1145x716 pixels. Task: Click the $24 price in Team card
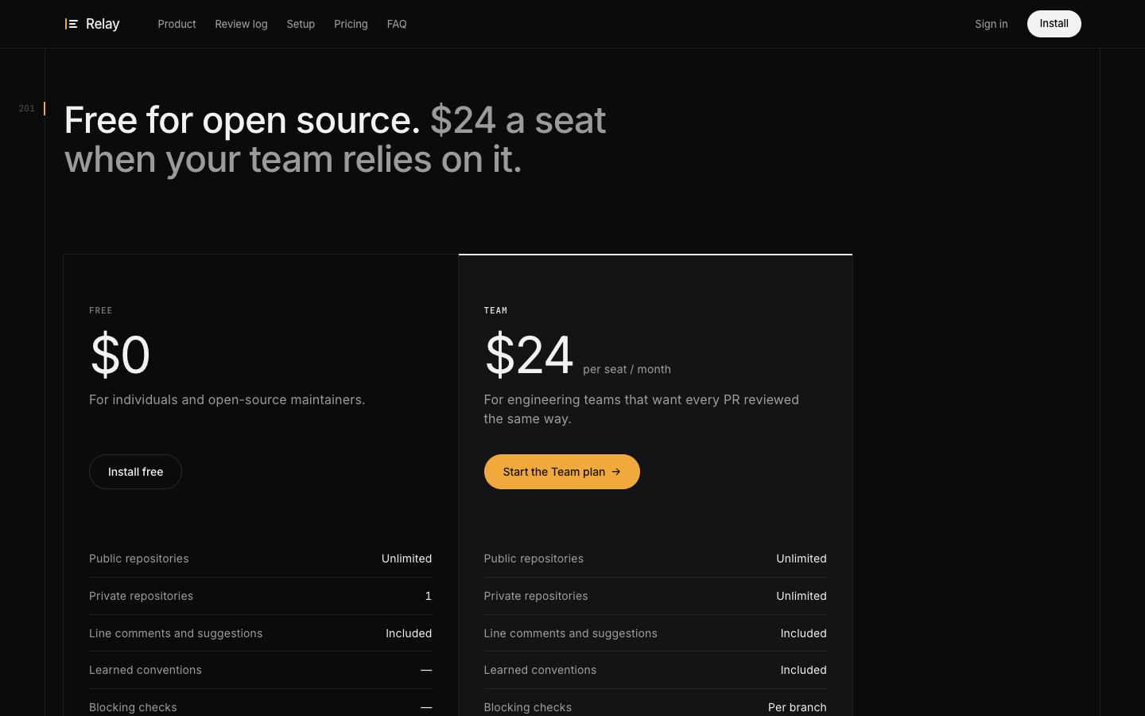[529, 355]
